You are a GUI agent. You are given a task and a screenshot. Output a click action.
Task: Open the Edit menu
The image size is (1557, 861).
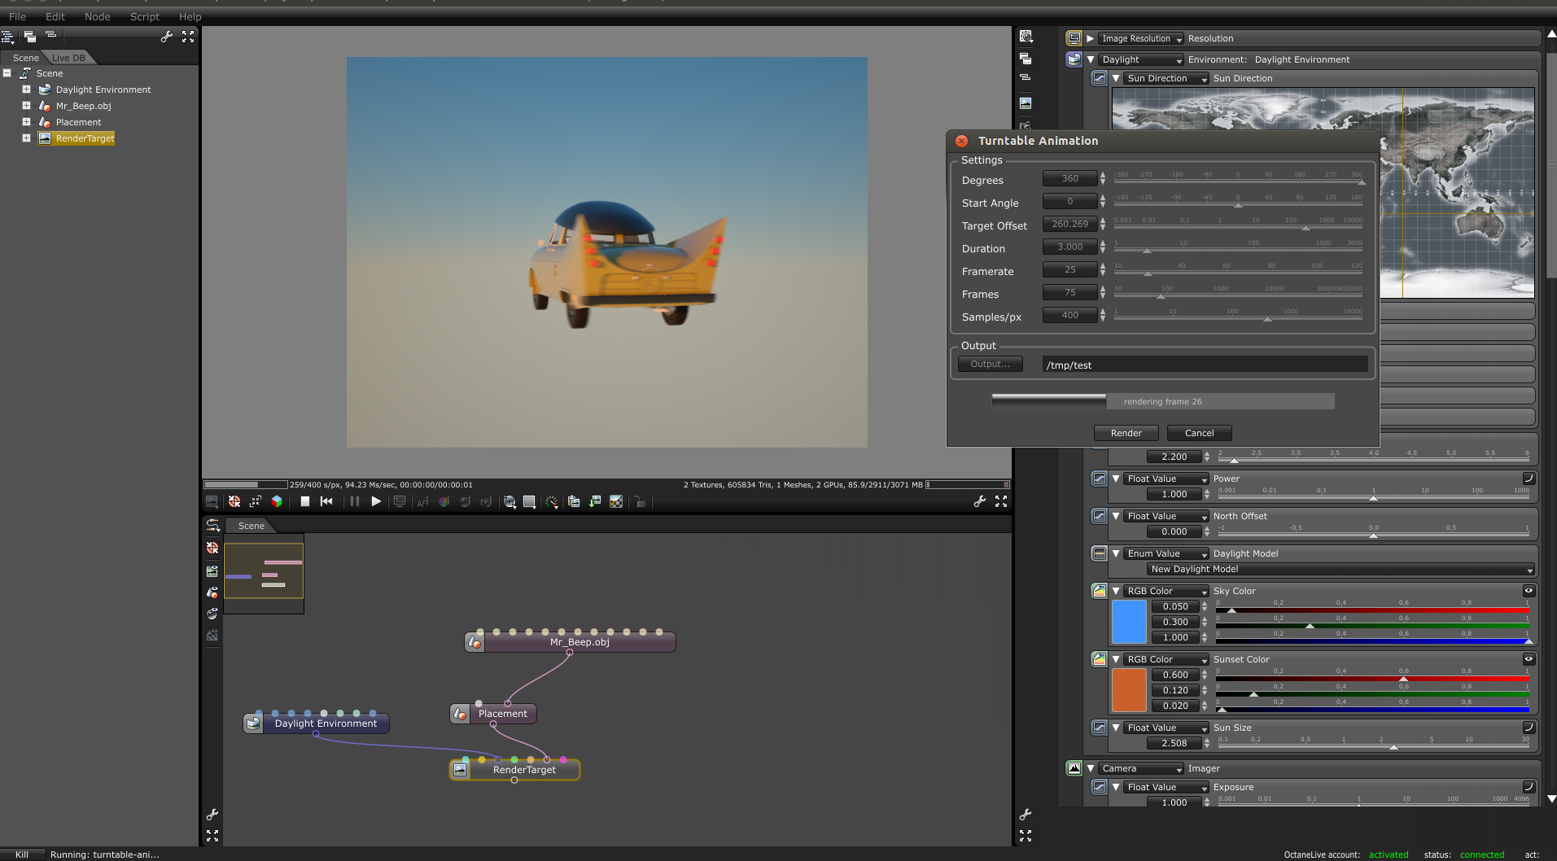pos(55,16)
